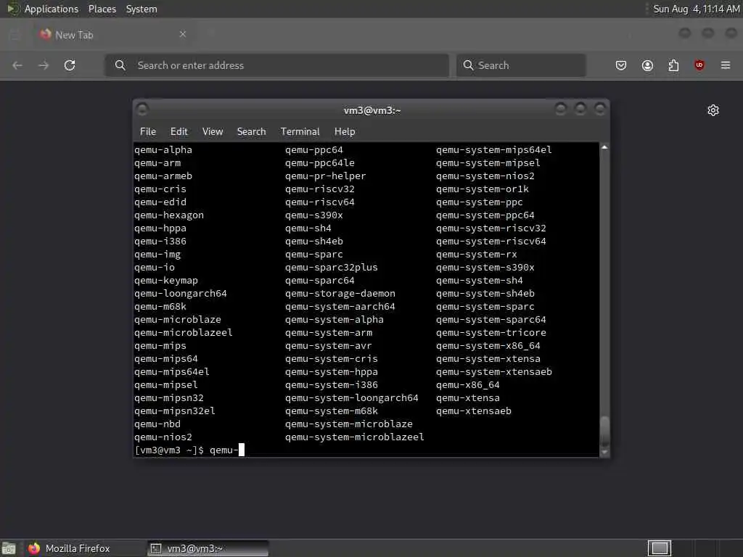Open the terminal window menu button
This screenshot has width=743, height=557.
coord(142,110)
